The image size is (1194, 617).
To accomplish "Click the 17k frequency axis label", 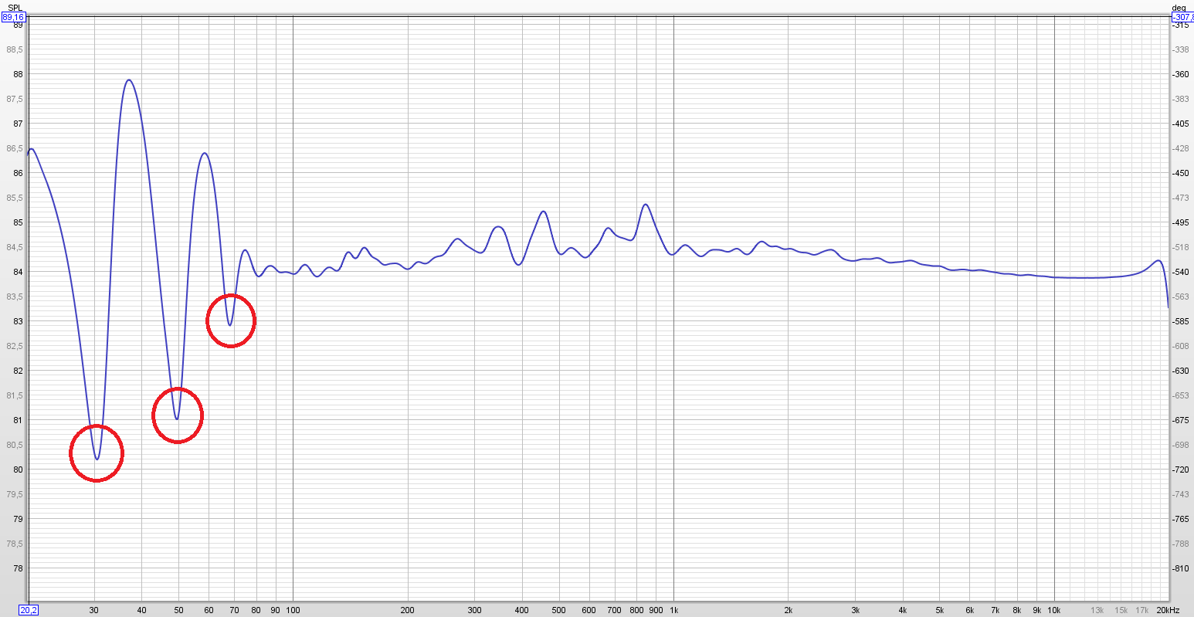I will click(x=1142, y=610).
